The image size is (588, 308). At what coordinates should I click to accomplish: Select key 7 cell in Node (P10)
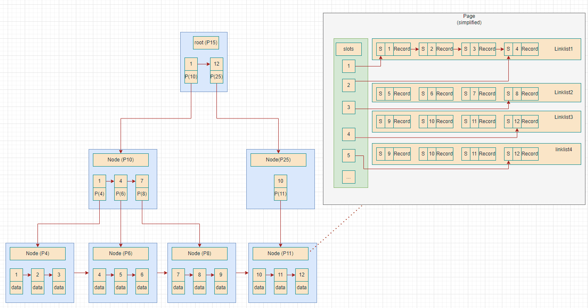[142, 181]
